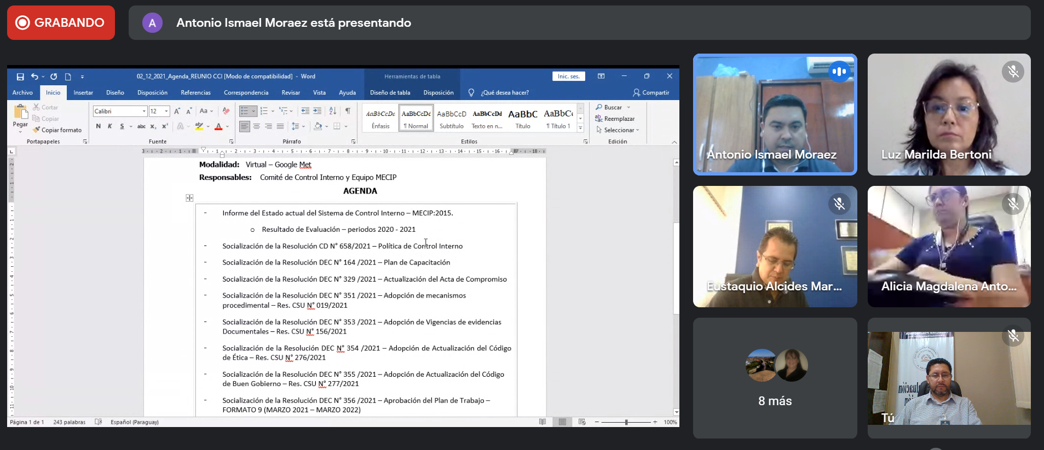Image resolution: width=1044 pixels, height=450 pixels.
Task: Click the Reemplazar button
Action: coord(615,119)
